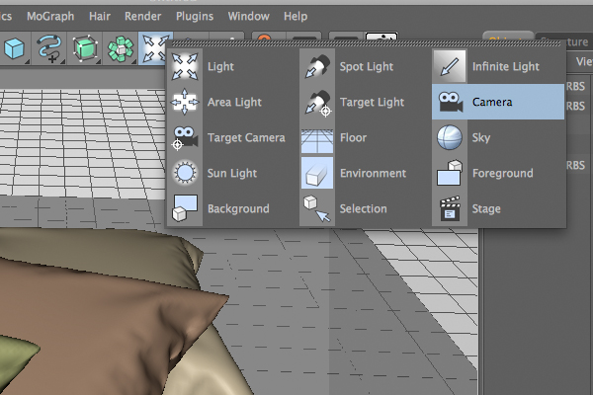Click the Selection label

363,208
